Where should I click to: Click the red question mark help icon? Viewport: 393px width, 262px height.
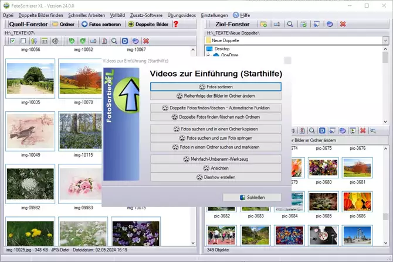[175, 24]
